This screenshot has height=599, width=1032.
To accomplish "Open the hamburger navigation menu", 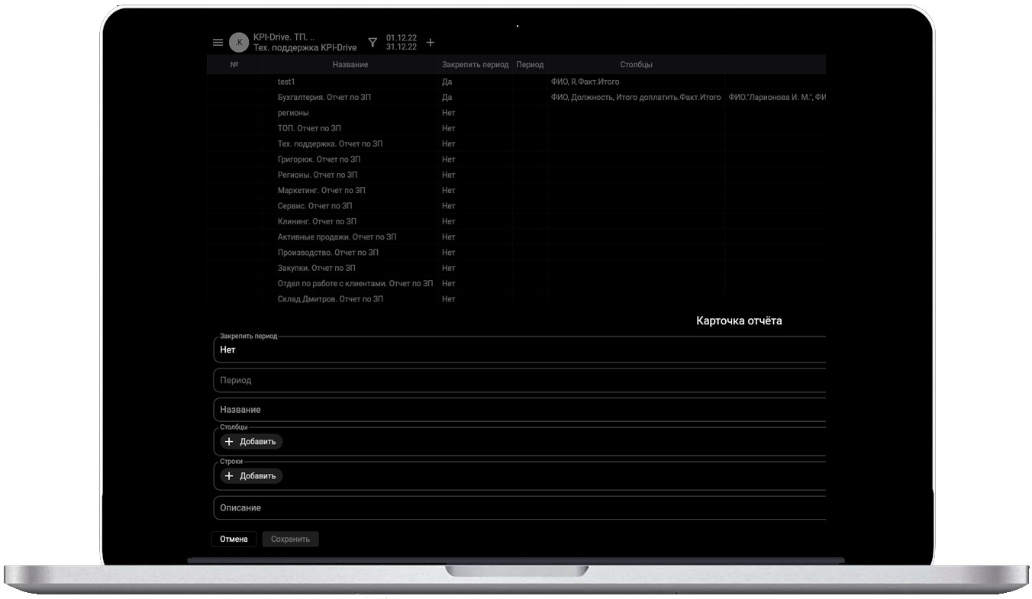I will [x=218, y=43].
